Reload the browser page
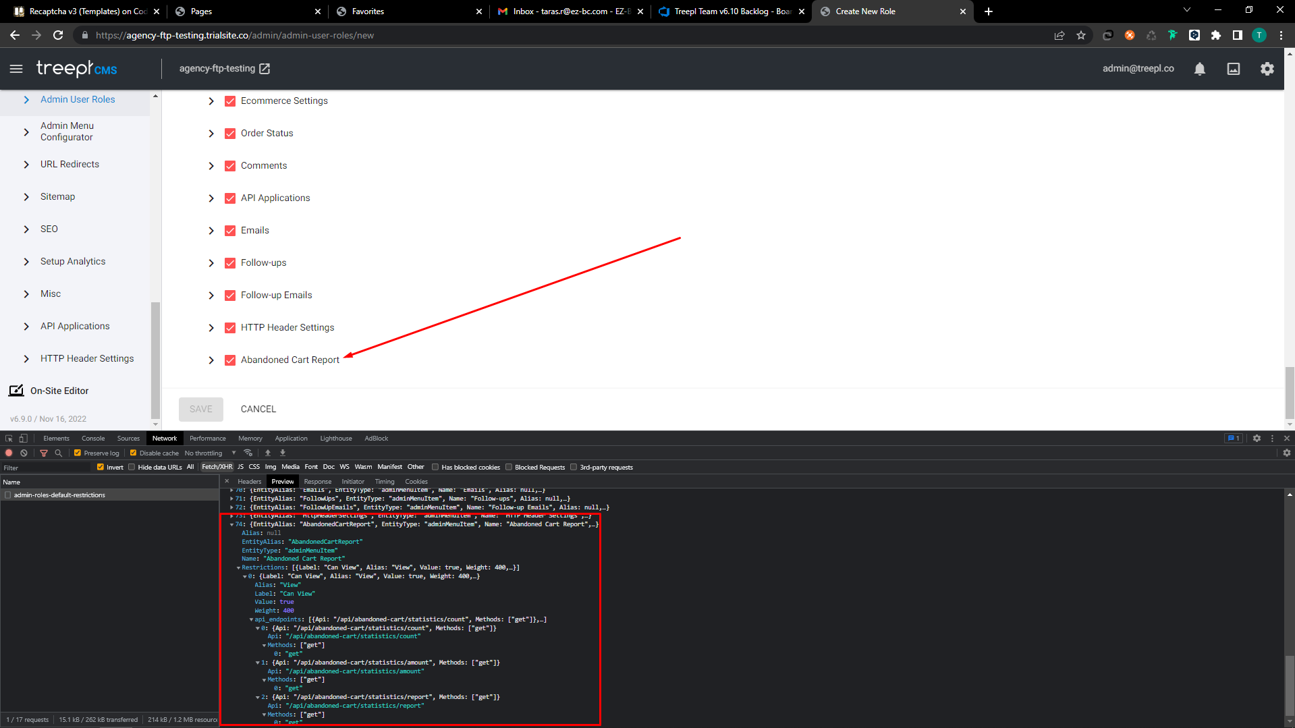This screenshot has height=728, width=1295. click(x=58, y=35)
